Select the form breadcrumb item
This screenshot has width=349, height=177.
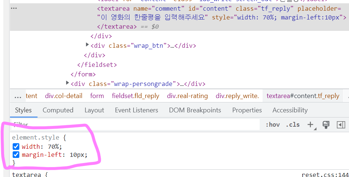97,96
